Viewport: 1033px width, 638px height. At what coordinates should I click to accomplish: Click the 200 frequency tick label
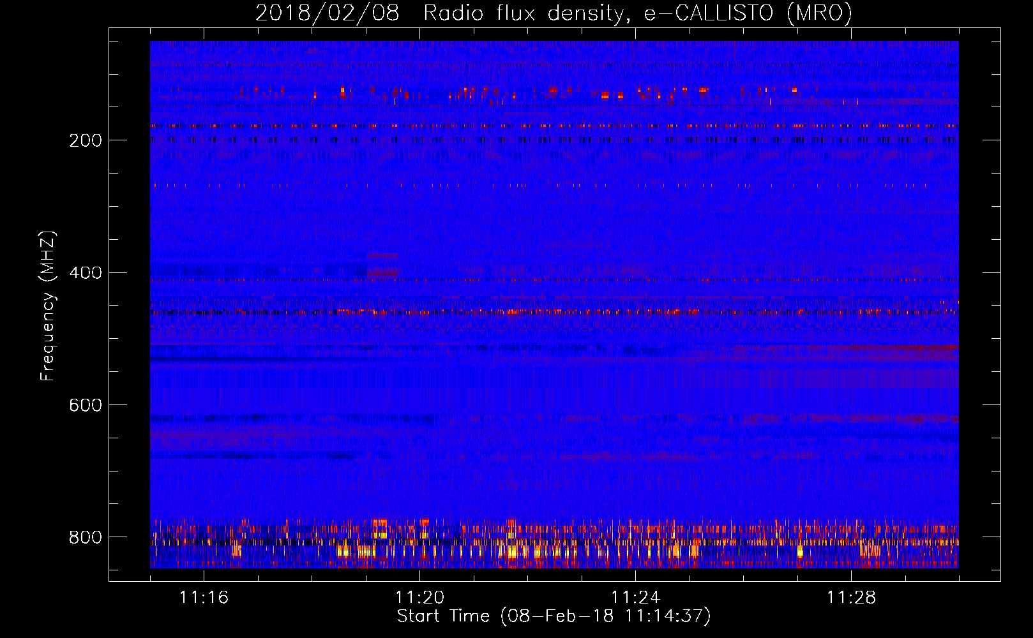coord(86,140)
